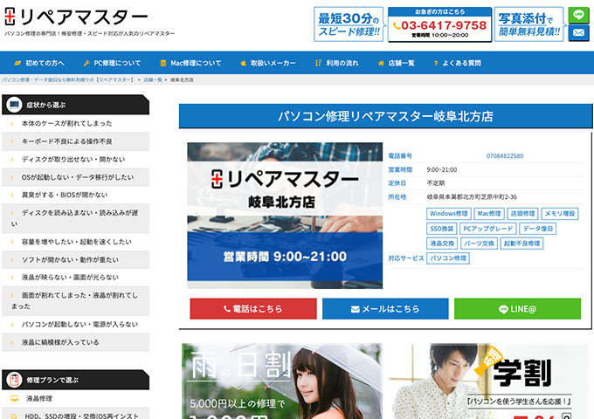Image resolution: width=594 pixels, height=419 pixels.
Task: Select パソコン修理 service tag
Action: (x=448, y=258)
